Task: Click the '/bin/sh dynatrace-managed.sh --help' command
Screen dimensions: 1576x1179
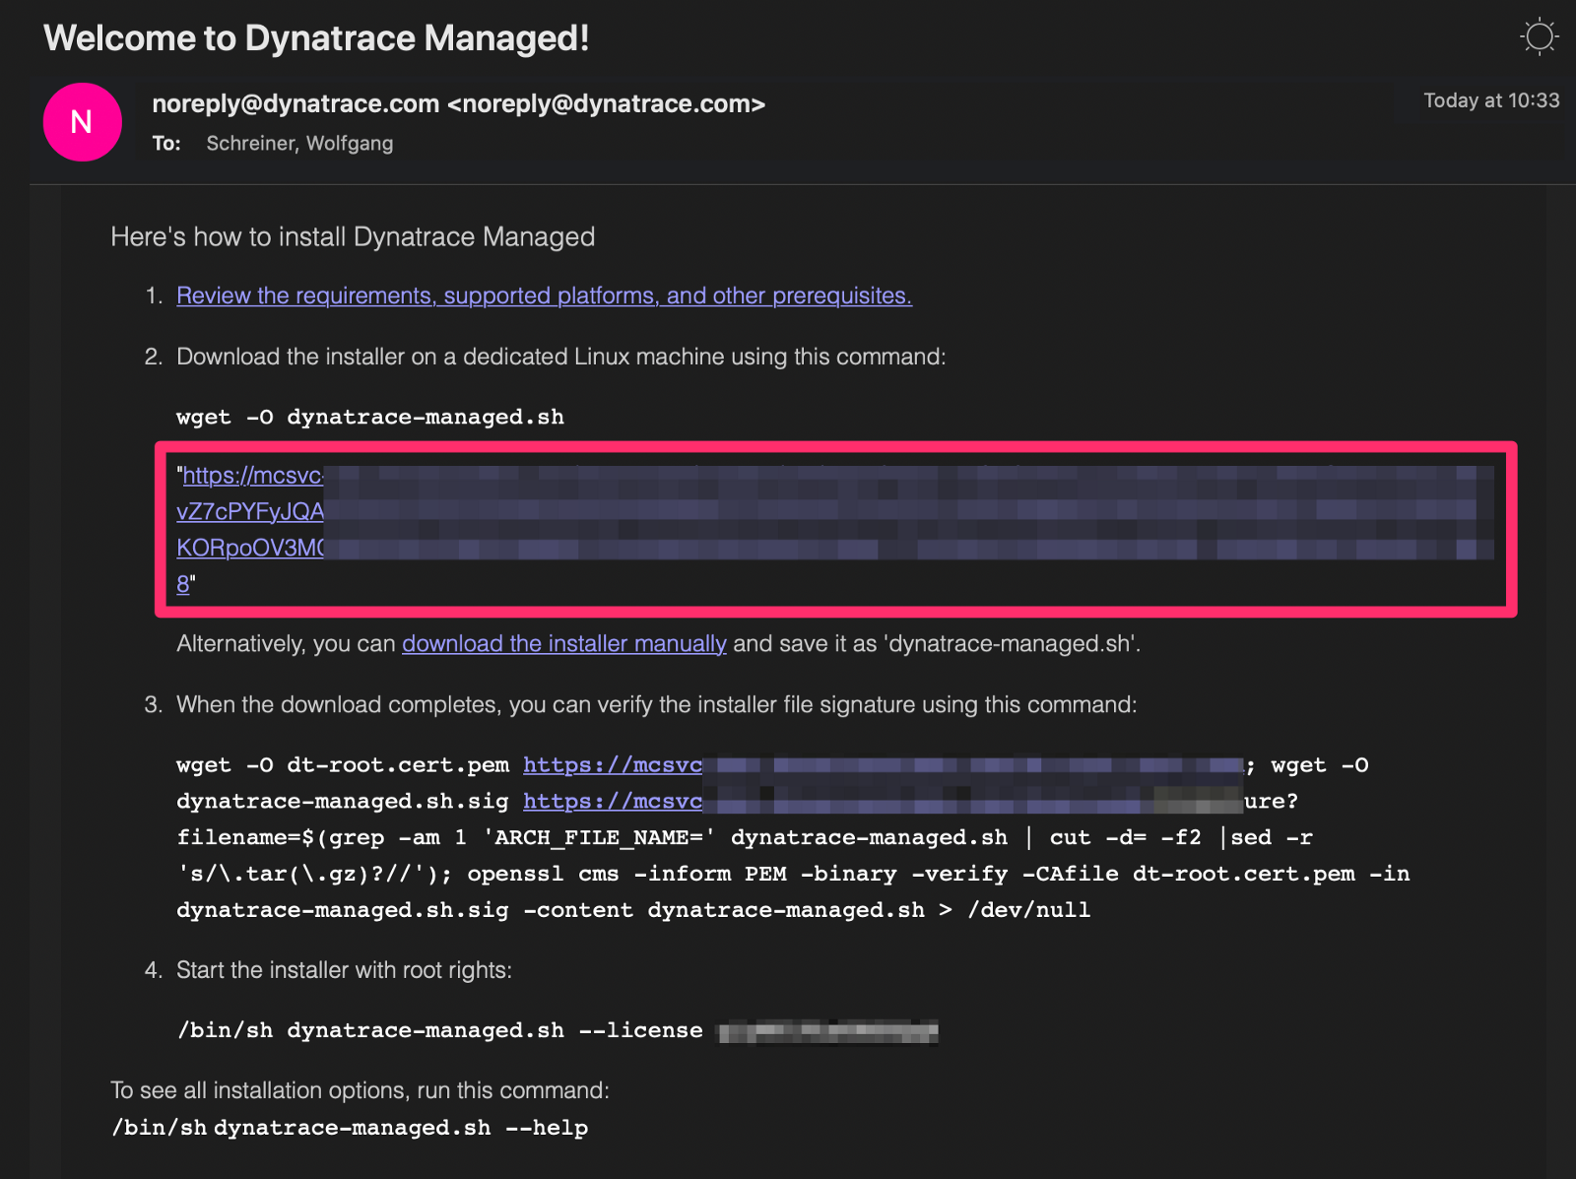Action: click(x=350, y=1128)
